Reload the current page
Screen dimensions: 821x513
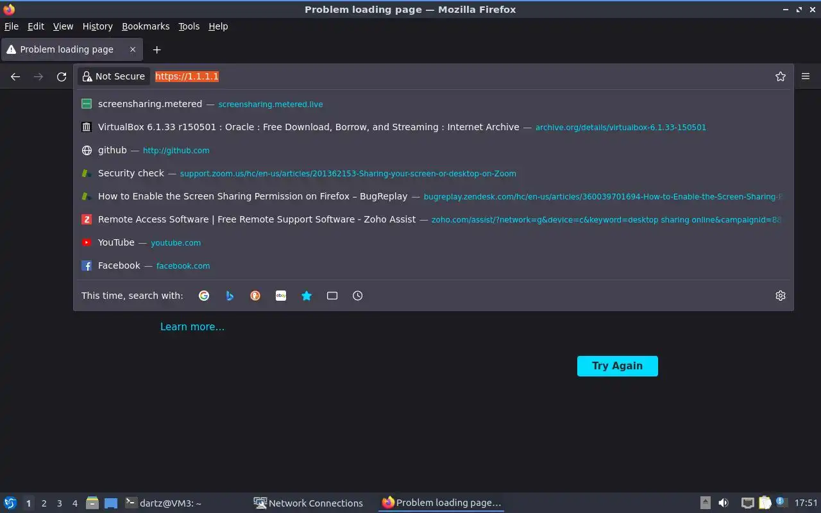[62, 76]
